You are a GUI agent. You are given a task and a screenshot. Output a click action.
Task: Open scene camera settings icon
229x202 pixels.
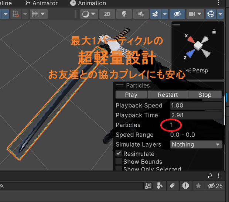[192, 14]
